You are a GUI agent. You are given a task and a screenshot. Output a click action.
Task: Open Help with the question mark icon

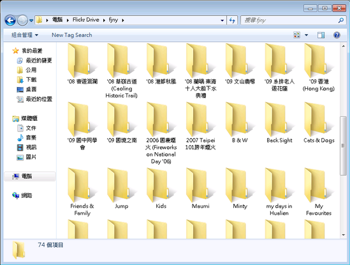coord(337,35)
